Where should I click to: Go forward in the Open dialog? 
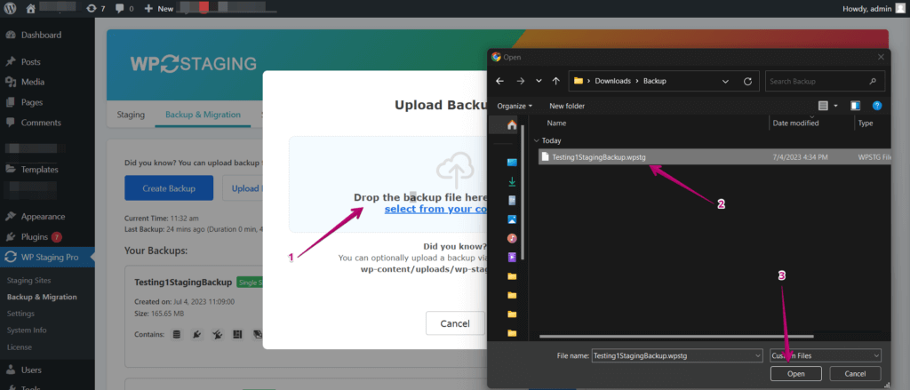pos(520,81)
